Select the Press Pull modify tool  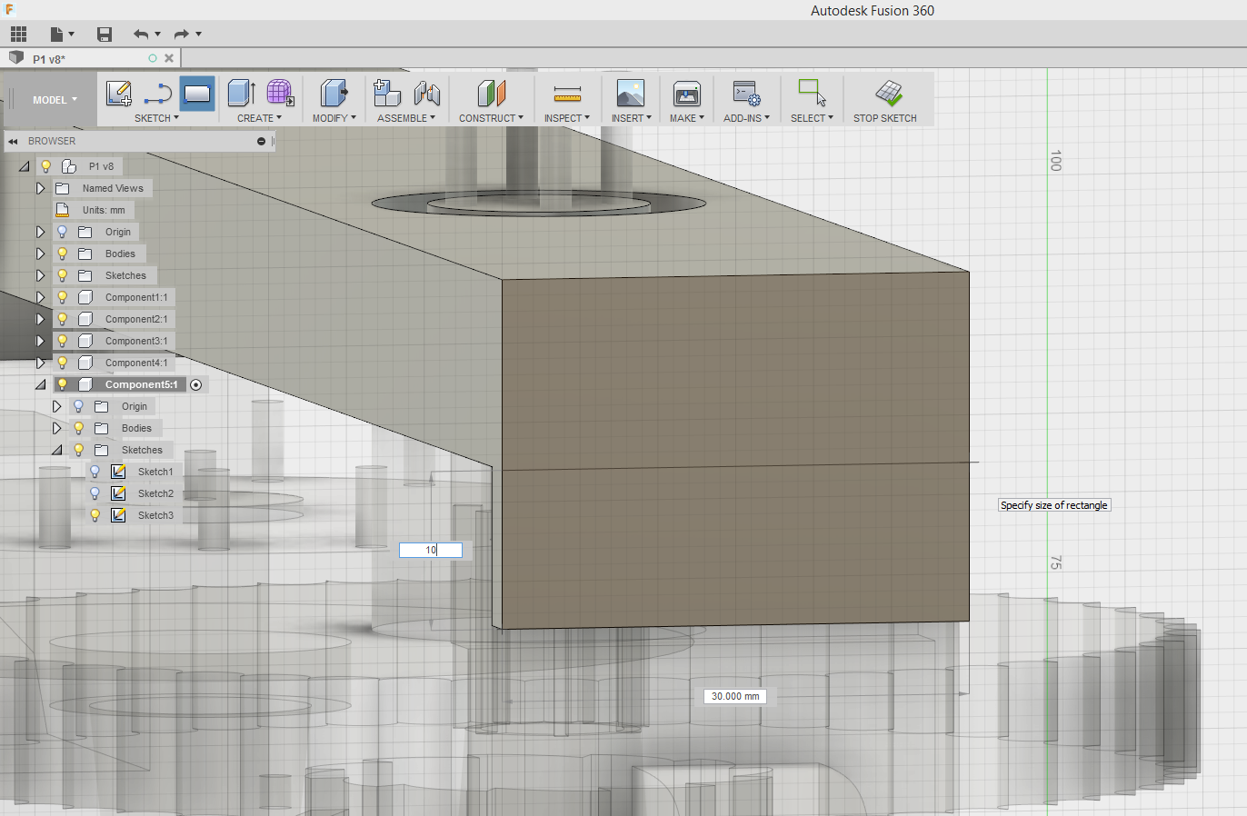tap(334, 93)
